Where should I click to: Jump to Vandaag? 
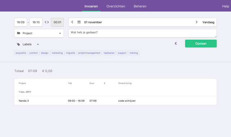(208, 22)
